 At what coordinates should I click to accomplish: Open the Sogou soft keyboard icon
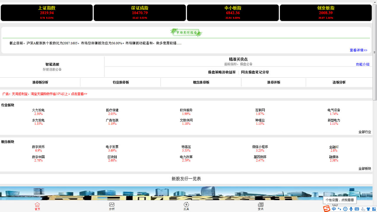click(x=357, y=209)
